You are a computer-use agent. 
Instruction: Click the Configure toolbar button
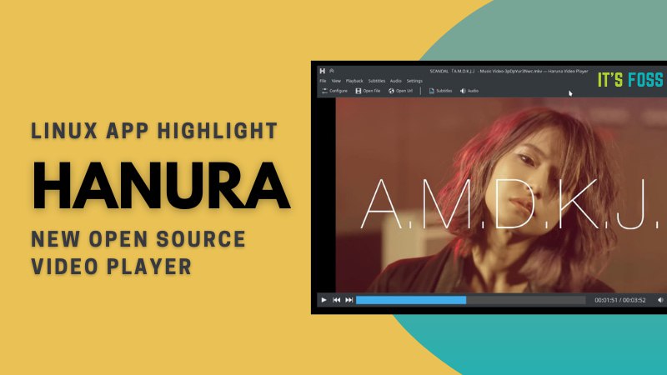334,91
